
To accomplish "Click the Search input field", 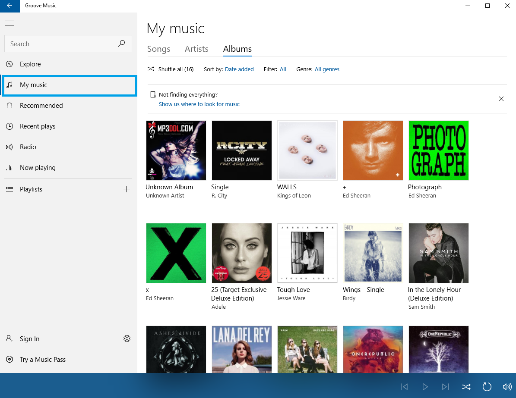I will [60, 44].
